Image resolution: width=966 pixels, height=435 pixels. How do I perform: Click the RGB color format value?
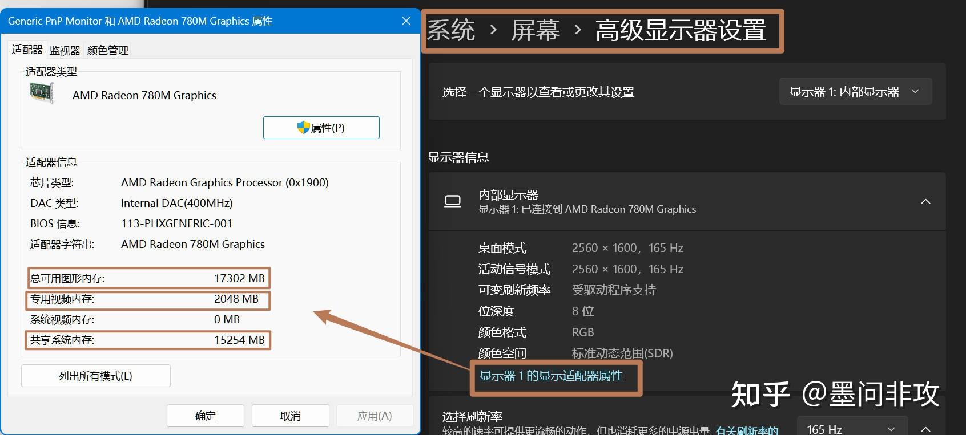point(583,332)
